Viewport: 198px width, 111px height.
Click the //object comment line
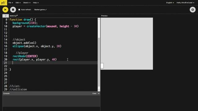click(19, 39)
